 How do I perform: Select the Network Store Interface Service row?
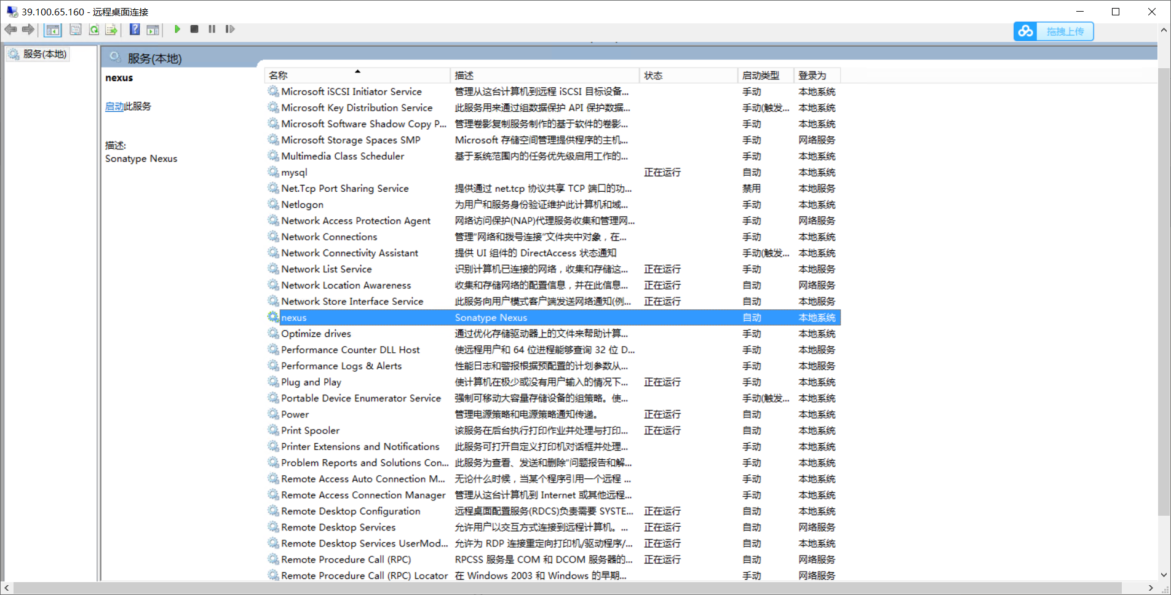552,301
